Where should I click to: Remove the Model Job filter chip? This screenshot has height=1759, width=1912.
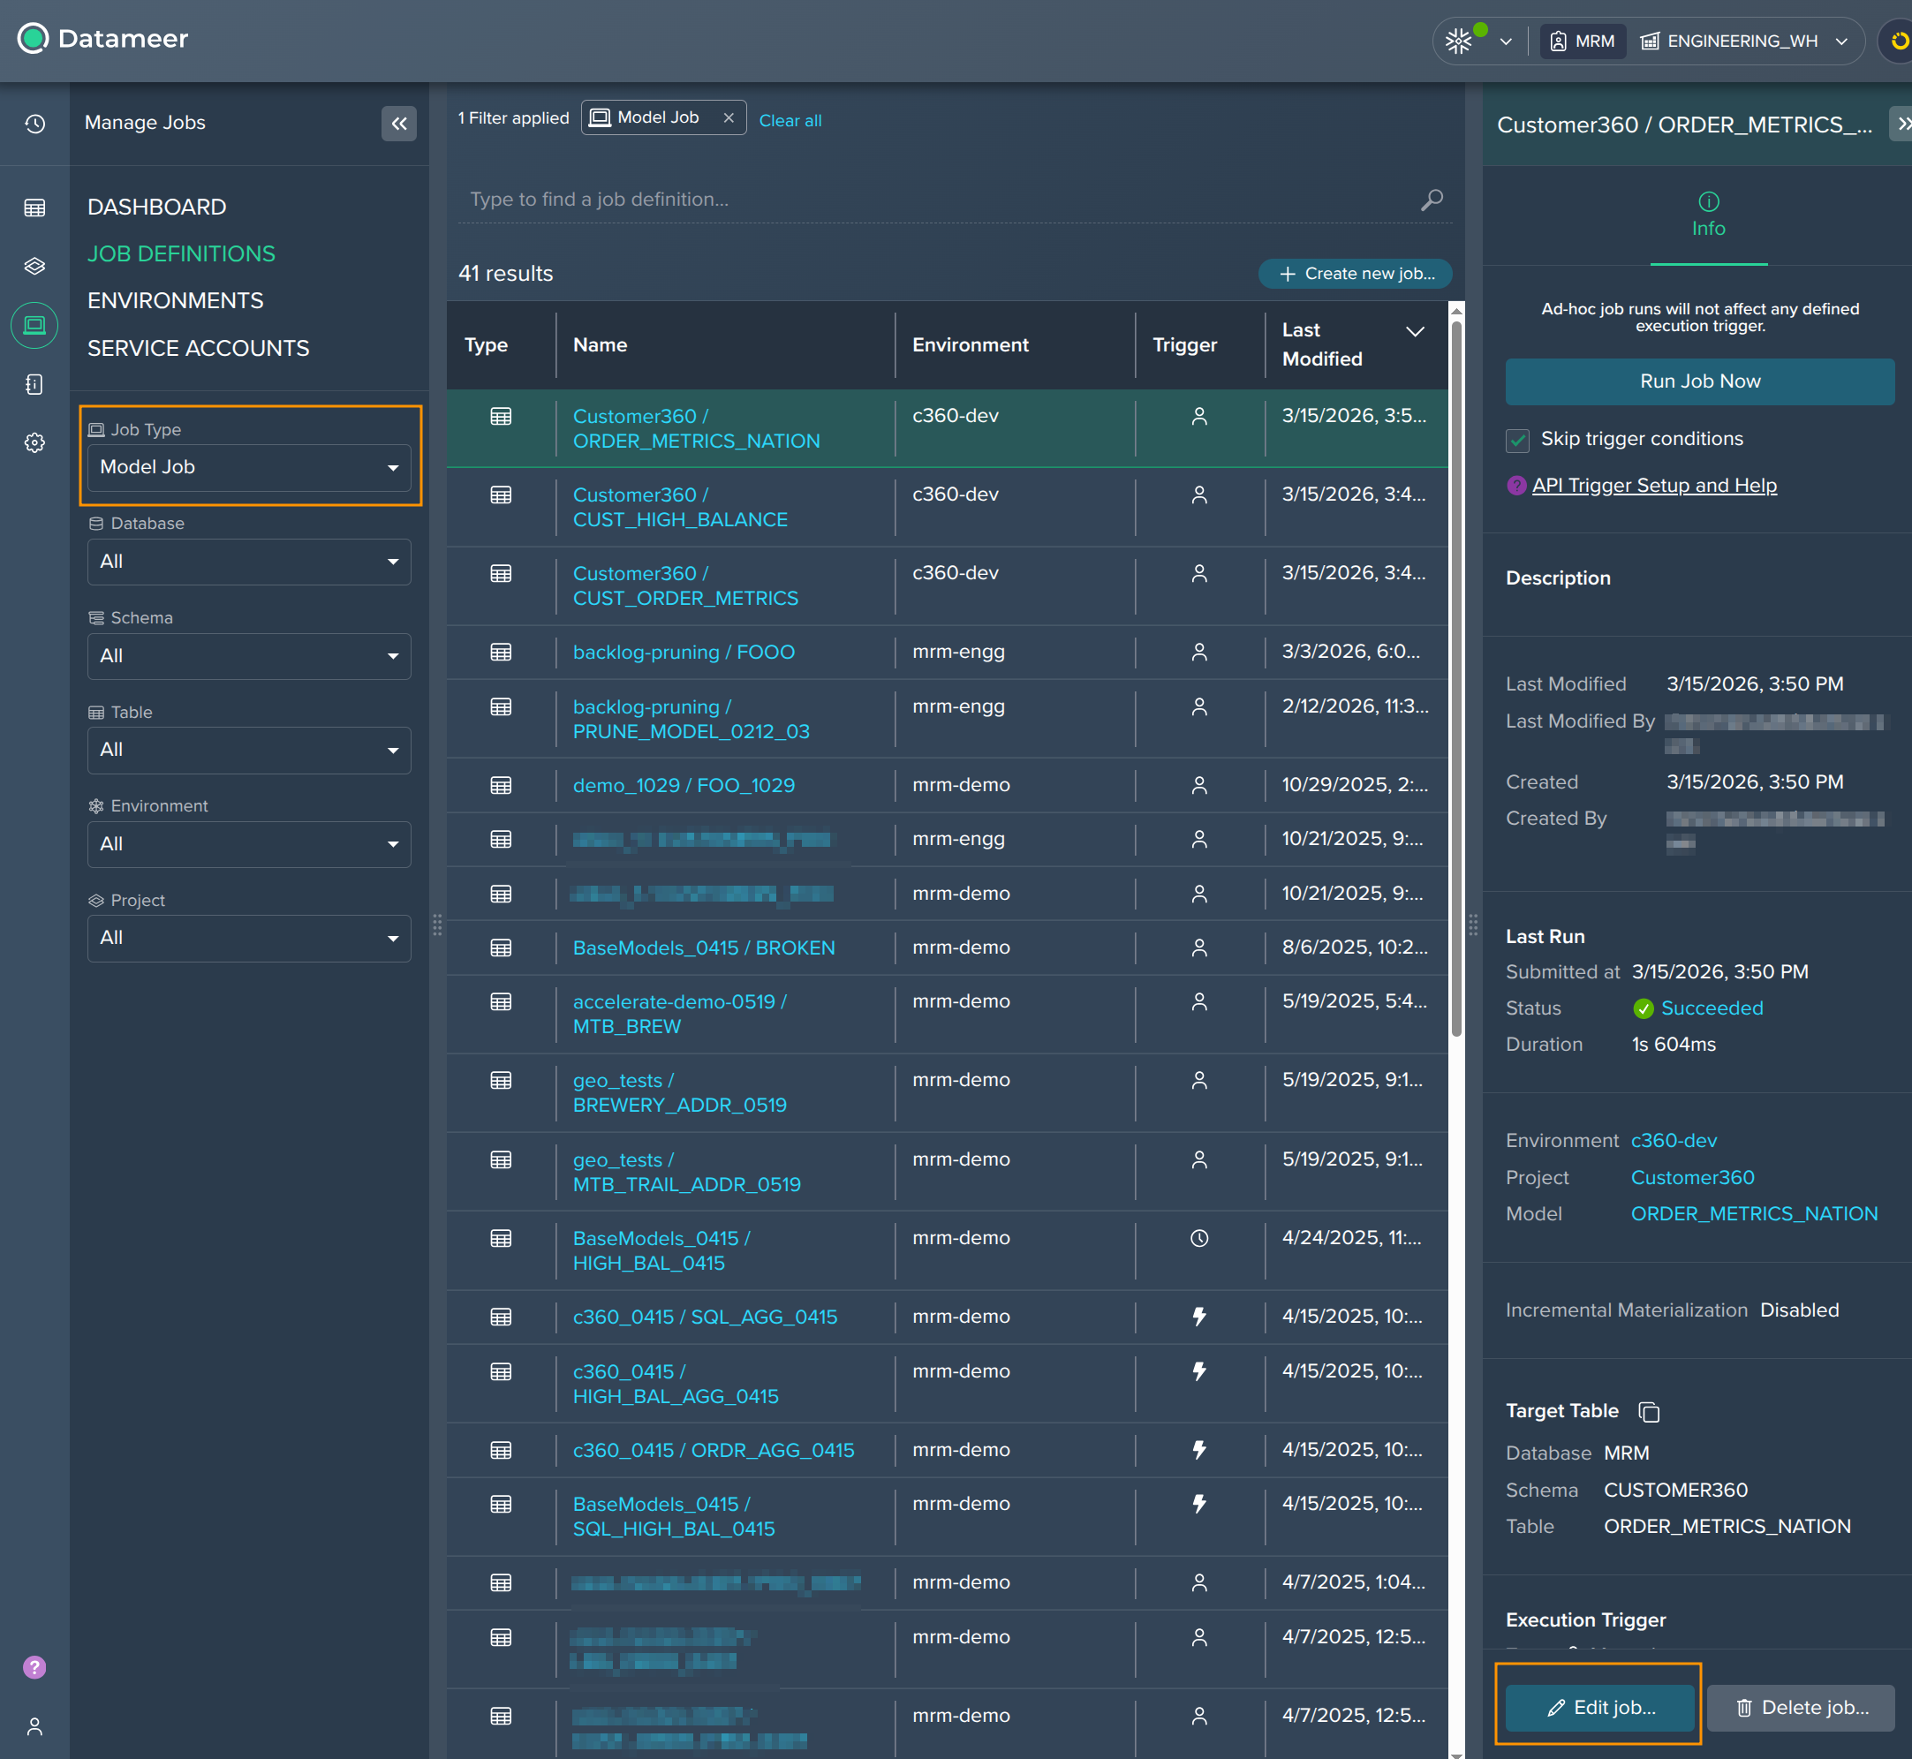(728, 118)
